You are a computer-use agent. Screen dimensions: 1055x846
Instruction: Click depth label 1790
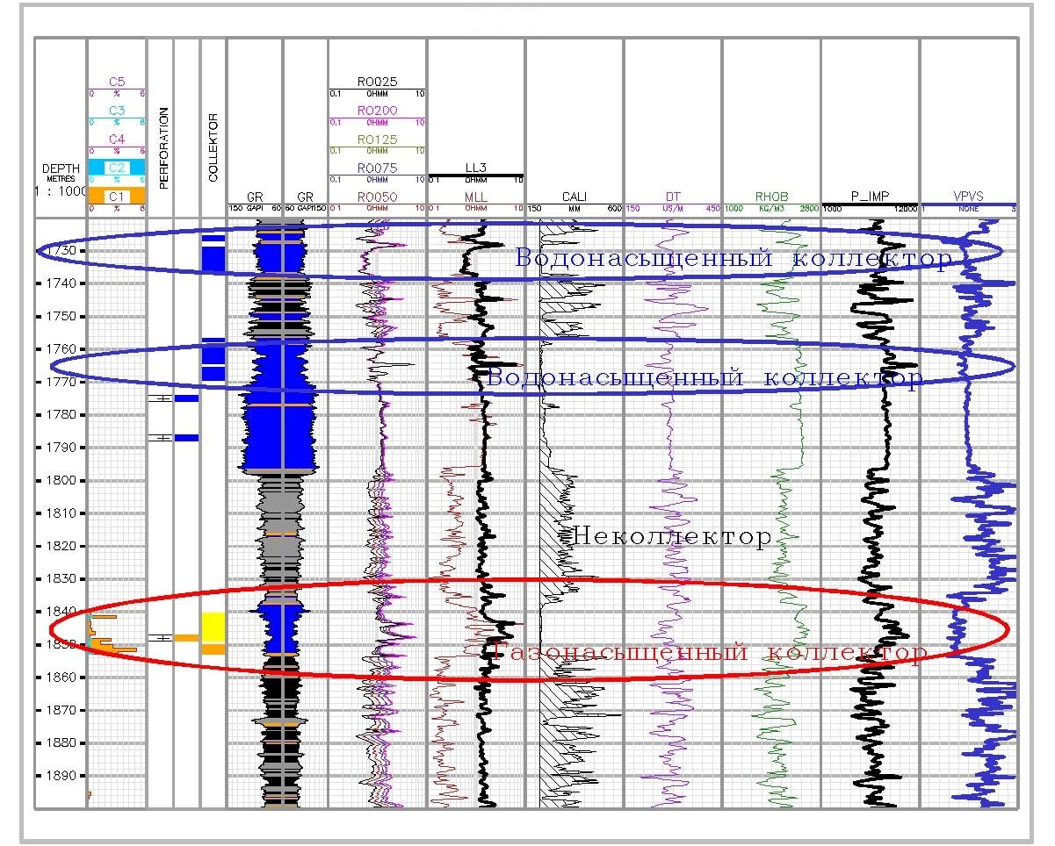(61, 447)
